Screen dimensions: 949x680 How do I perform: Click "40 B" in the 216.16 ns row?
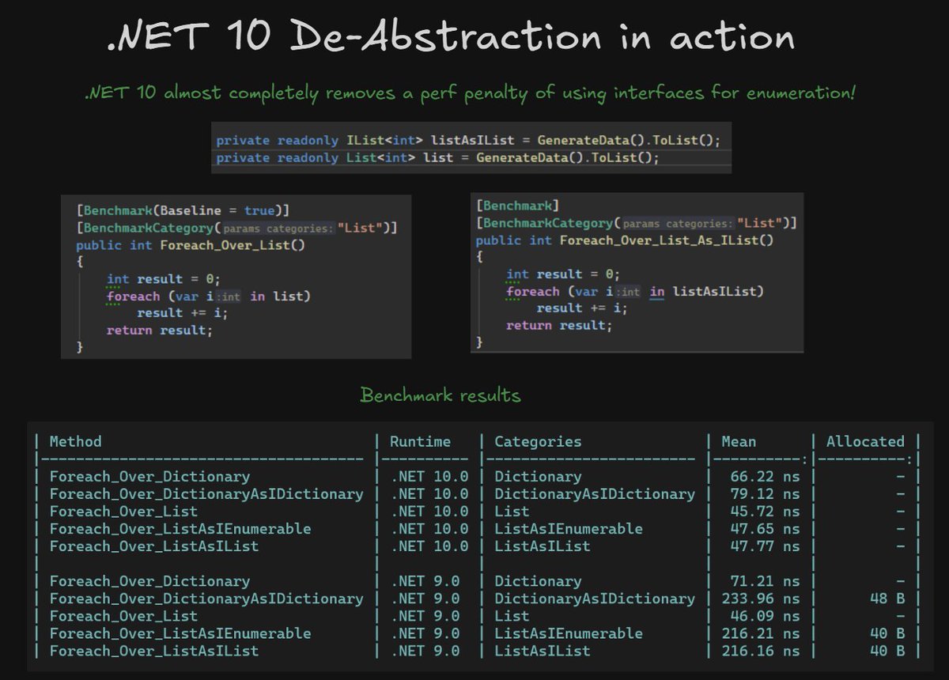pyautogui.click(x=887, y=651)
